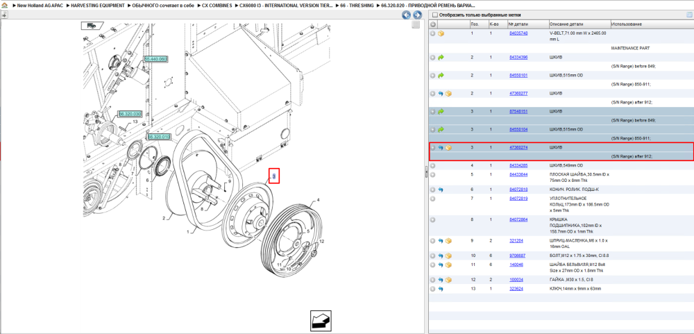
Task: Click 'ГАЙКА ,M30 x 1.5, Cl 8' description
Action: click(572, 280)
